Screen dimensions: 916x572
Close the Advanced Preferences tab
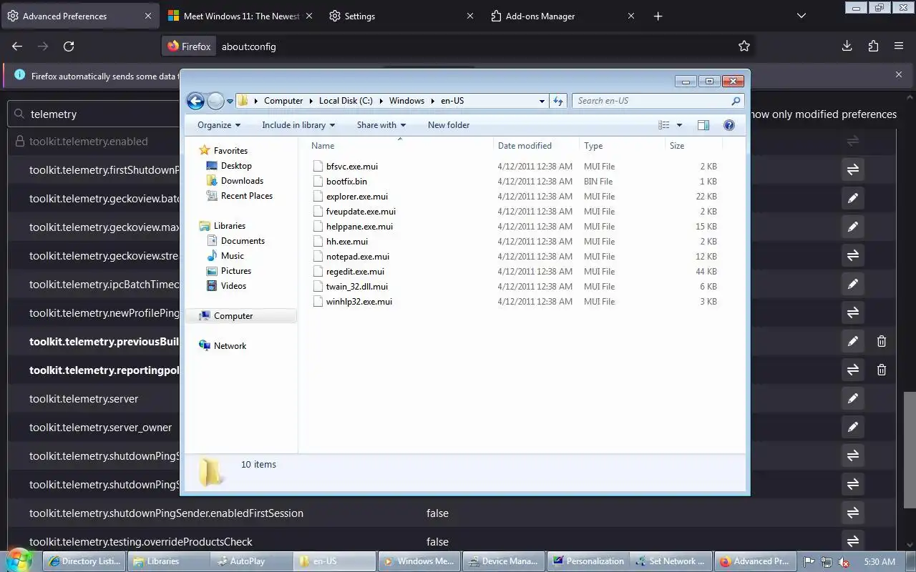(x=148, y=16)
